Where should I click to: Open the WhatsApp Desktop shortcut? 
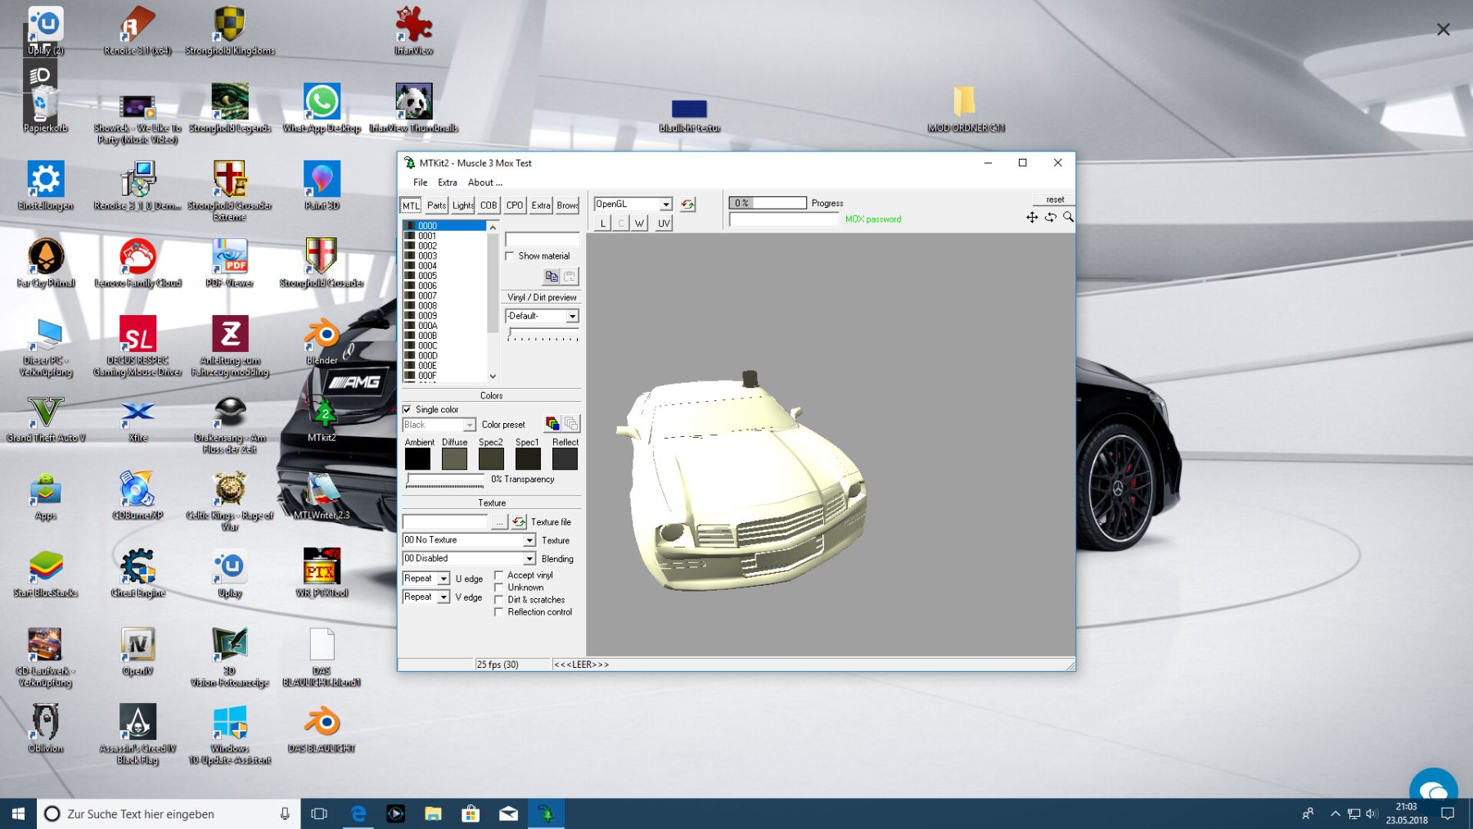[322, 108]
